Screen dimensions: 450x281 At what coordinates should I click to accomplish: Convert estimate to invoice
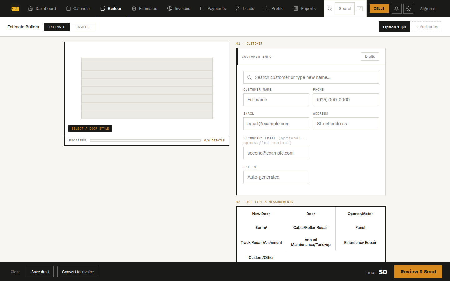click(x=78, y=272)
